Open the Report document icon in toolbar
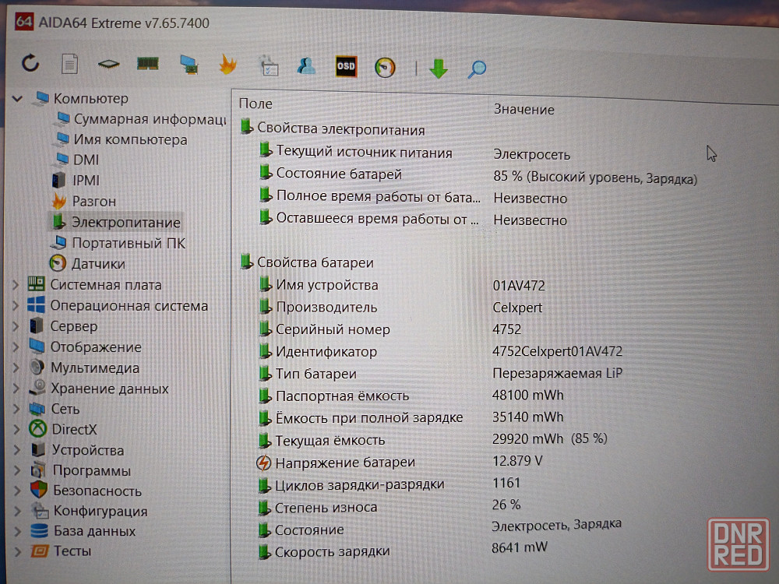The image size is (779, 584). [x=70, y=64]
